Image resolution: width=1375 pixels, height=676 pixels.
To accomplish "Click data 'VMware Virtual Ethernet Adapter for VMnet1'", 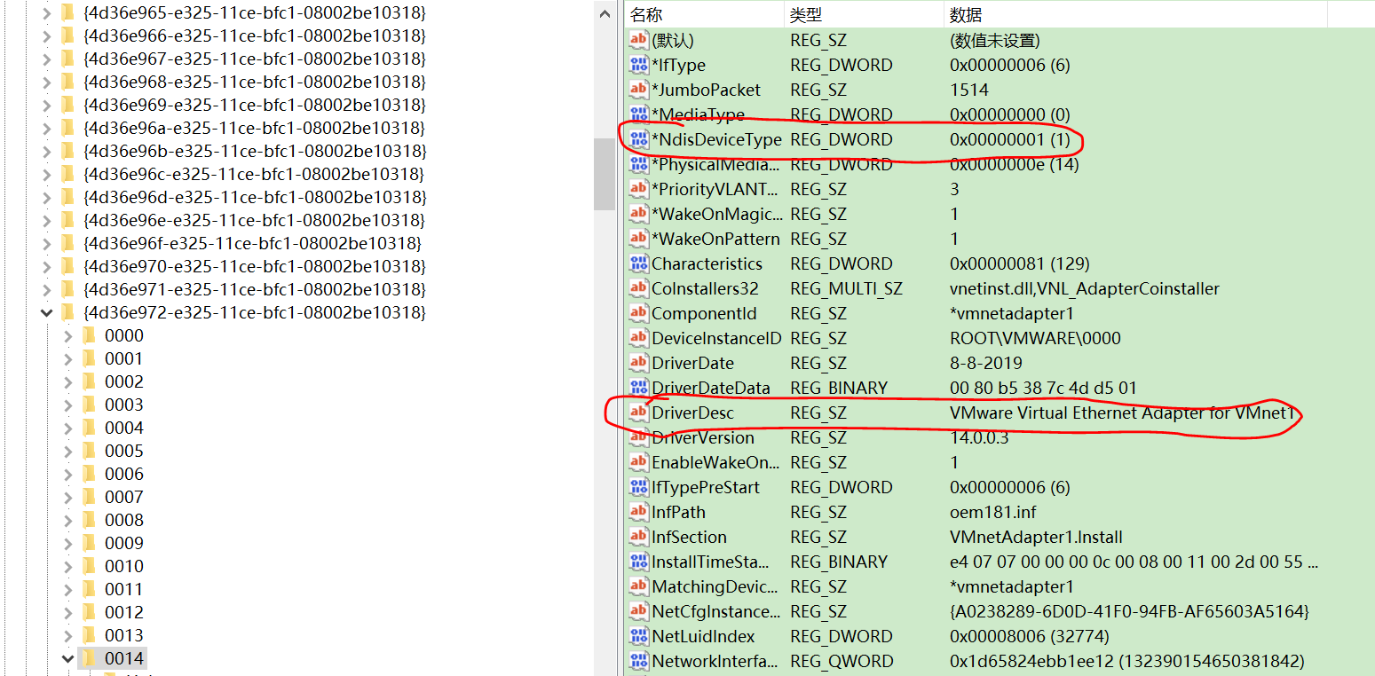I will tap(1123, 413).
